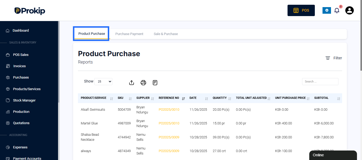Sort by Subtotal column arrows
Image resolution: width=362 pixels, height=160 pixels.
[x=339, y=99]
